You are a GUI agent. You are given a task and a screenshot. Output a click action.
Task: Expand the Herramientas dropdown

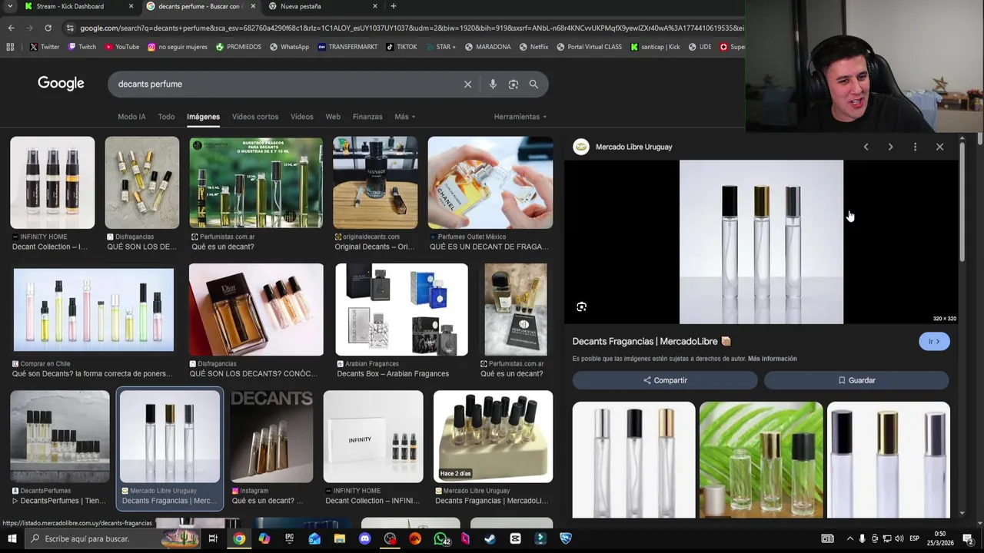(x=520, y=117)
